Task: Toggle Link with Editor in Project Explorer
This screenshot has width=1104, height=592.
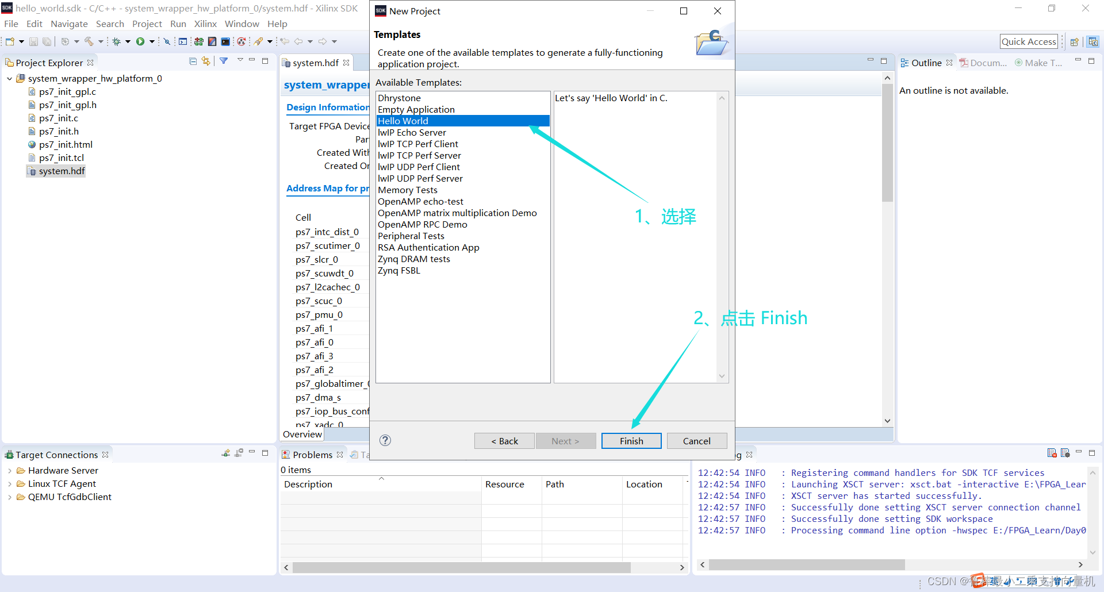Action: pyautogui.click(x=206, y=61)
